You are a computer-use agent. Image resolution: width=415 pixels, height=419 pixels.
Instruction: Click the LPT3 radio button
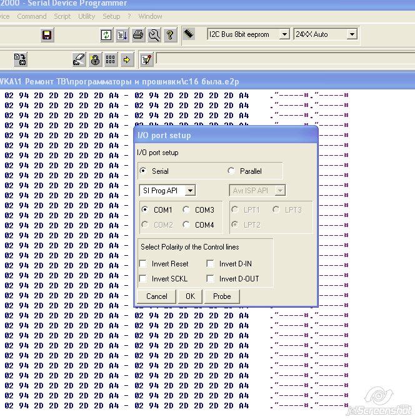tap(276, 209)
